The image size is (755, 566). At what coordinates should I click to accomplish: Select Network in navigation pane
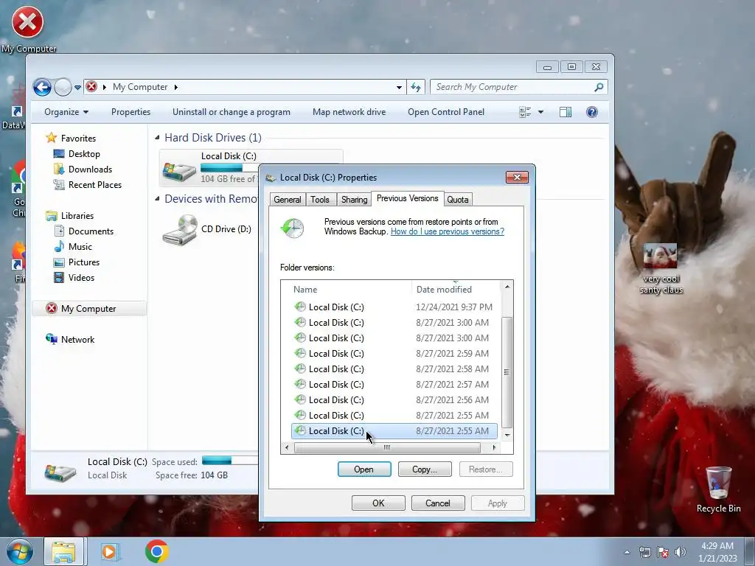70,339
